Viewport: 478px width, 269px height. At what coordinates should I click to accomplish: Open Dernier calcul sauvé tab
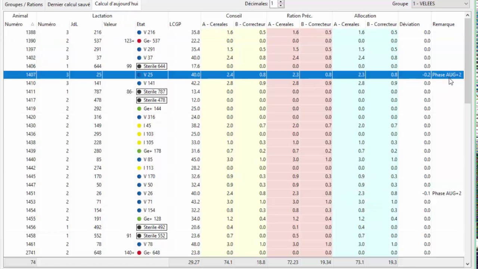pos(69,4)
